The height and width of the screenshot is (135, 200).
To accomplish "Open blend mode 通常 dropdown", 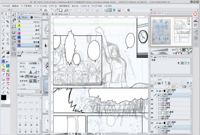I will click(161, 80).
